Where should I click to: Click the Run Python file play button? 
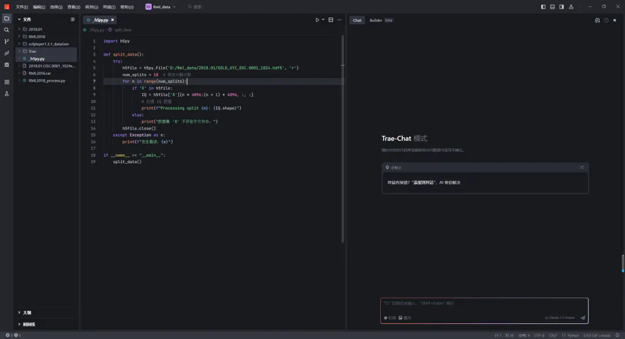pyautogui.click(x=317, y=20)
